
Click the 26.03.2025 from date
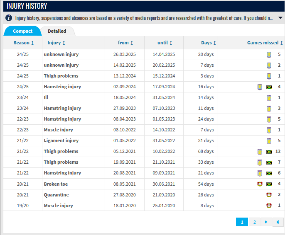pyautogui.click(x=125, y=54)
